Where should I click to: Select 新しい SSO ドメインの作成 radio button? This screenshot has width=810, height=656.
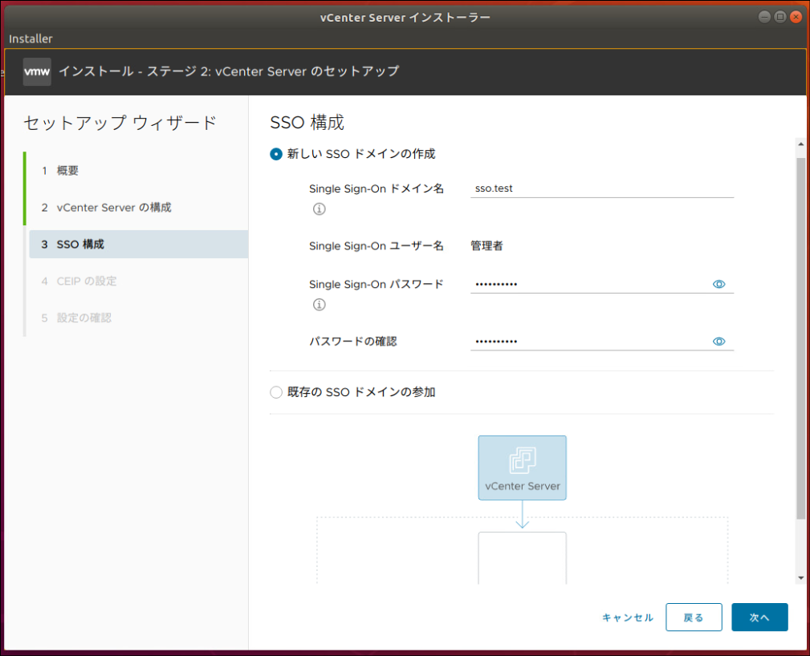pos(276,154)
